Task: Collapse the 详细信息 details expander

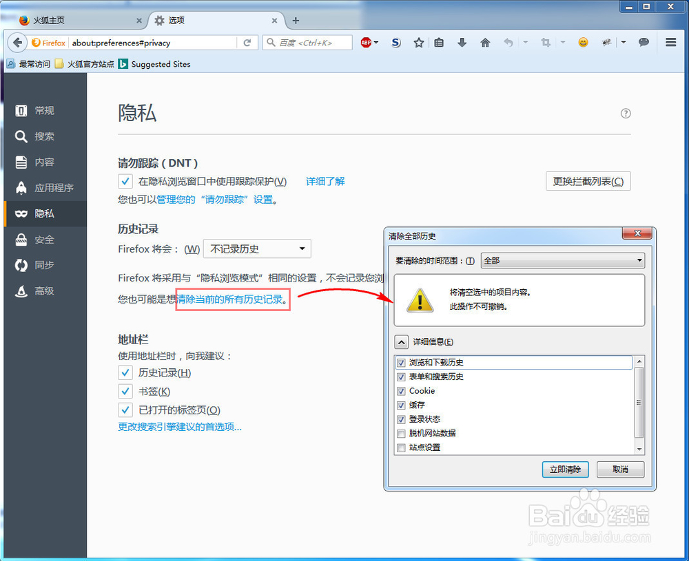Action: pos(402,342)
